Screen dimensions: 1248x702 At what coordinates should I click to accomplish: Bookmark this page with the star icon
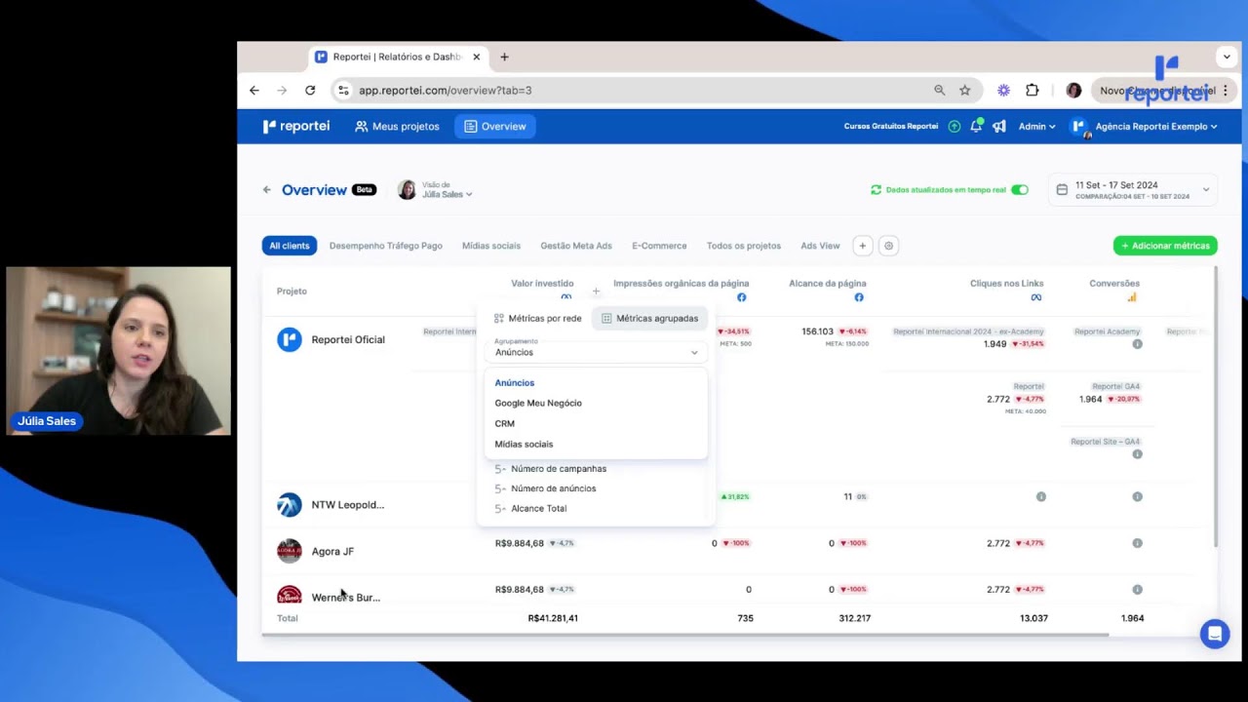(x=965, y=90)
